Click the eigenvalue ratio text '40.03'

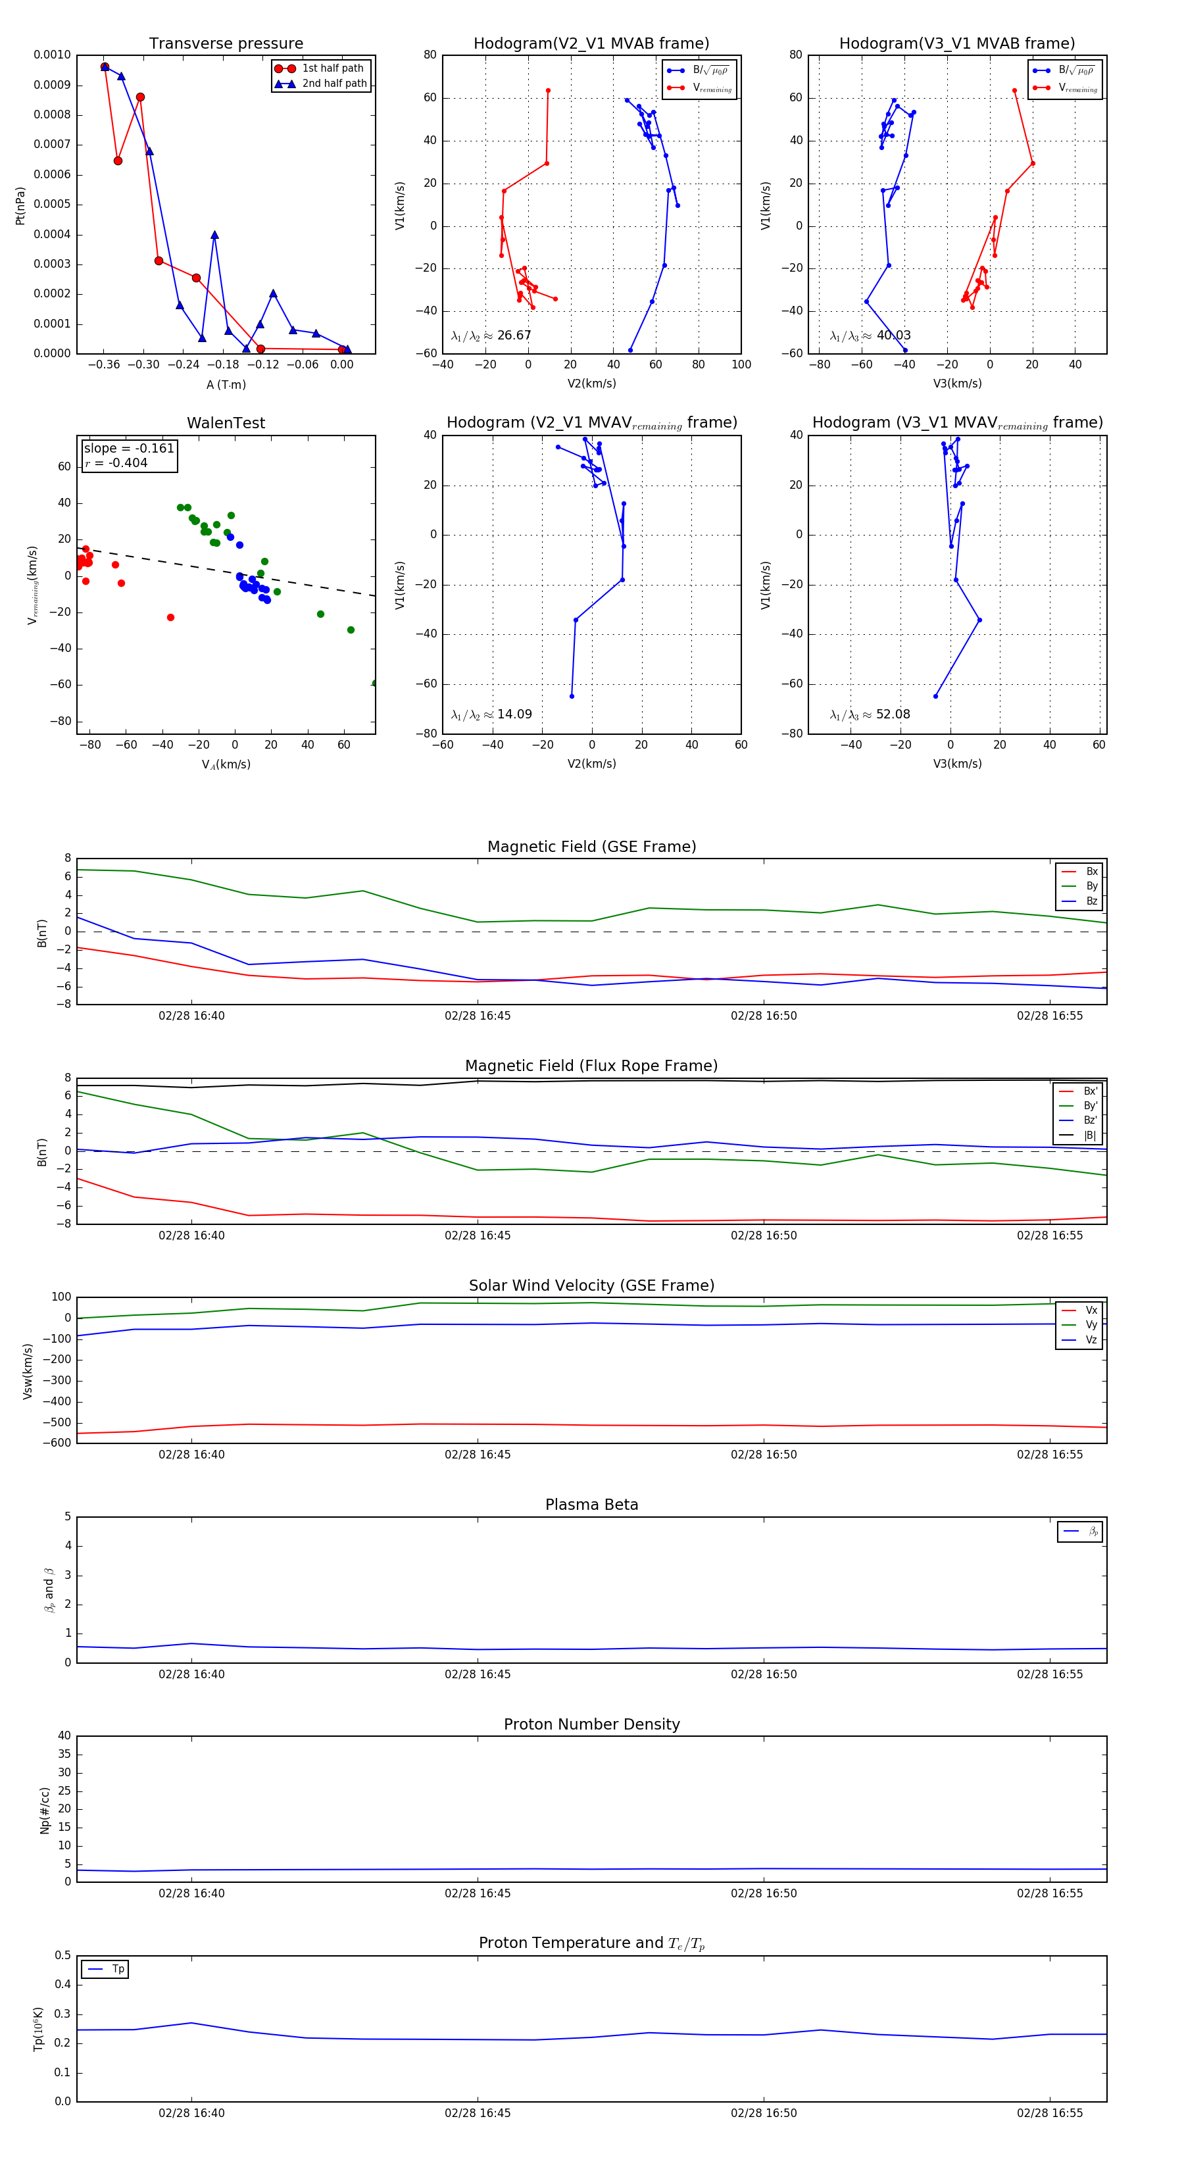(x=893, y=336)
